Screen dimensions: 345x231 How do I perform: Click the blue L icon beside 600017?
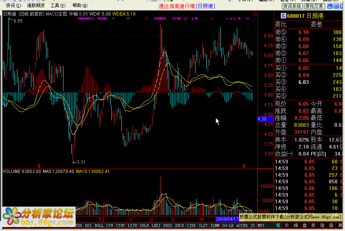coord(283,16)
